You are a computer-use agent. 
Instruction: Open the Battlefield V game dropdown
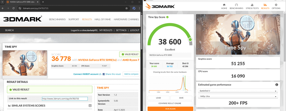pyautogui.click(x=238, y=91)
